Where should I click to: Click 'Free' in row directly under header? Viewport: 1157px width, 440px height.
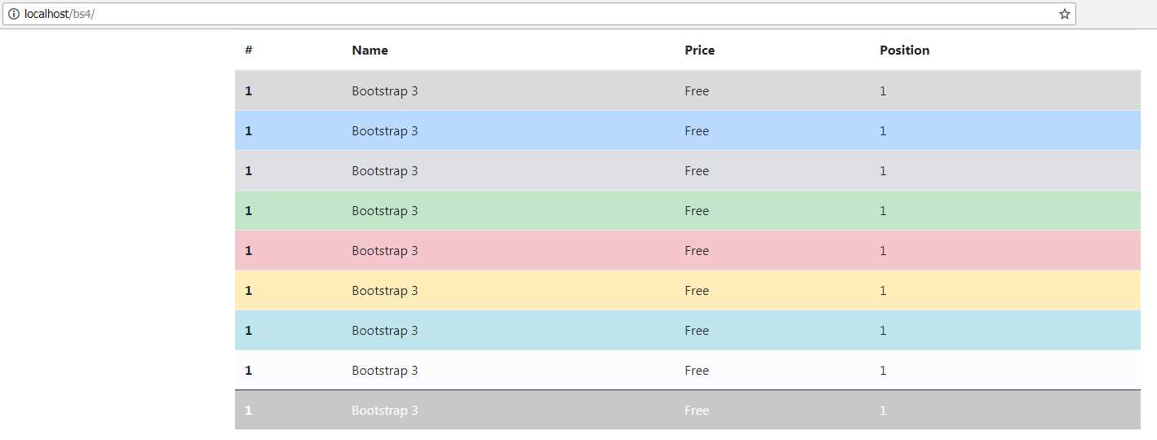[x=697, y=91]
